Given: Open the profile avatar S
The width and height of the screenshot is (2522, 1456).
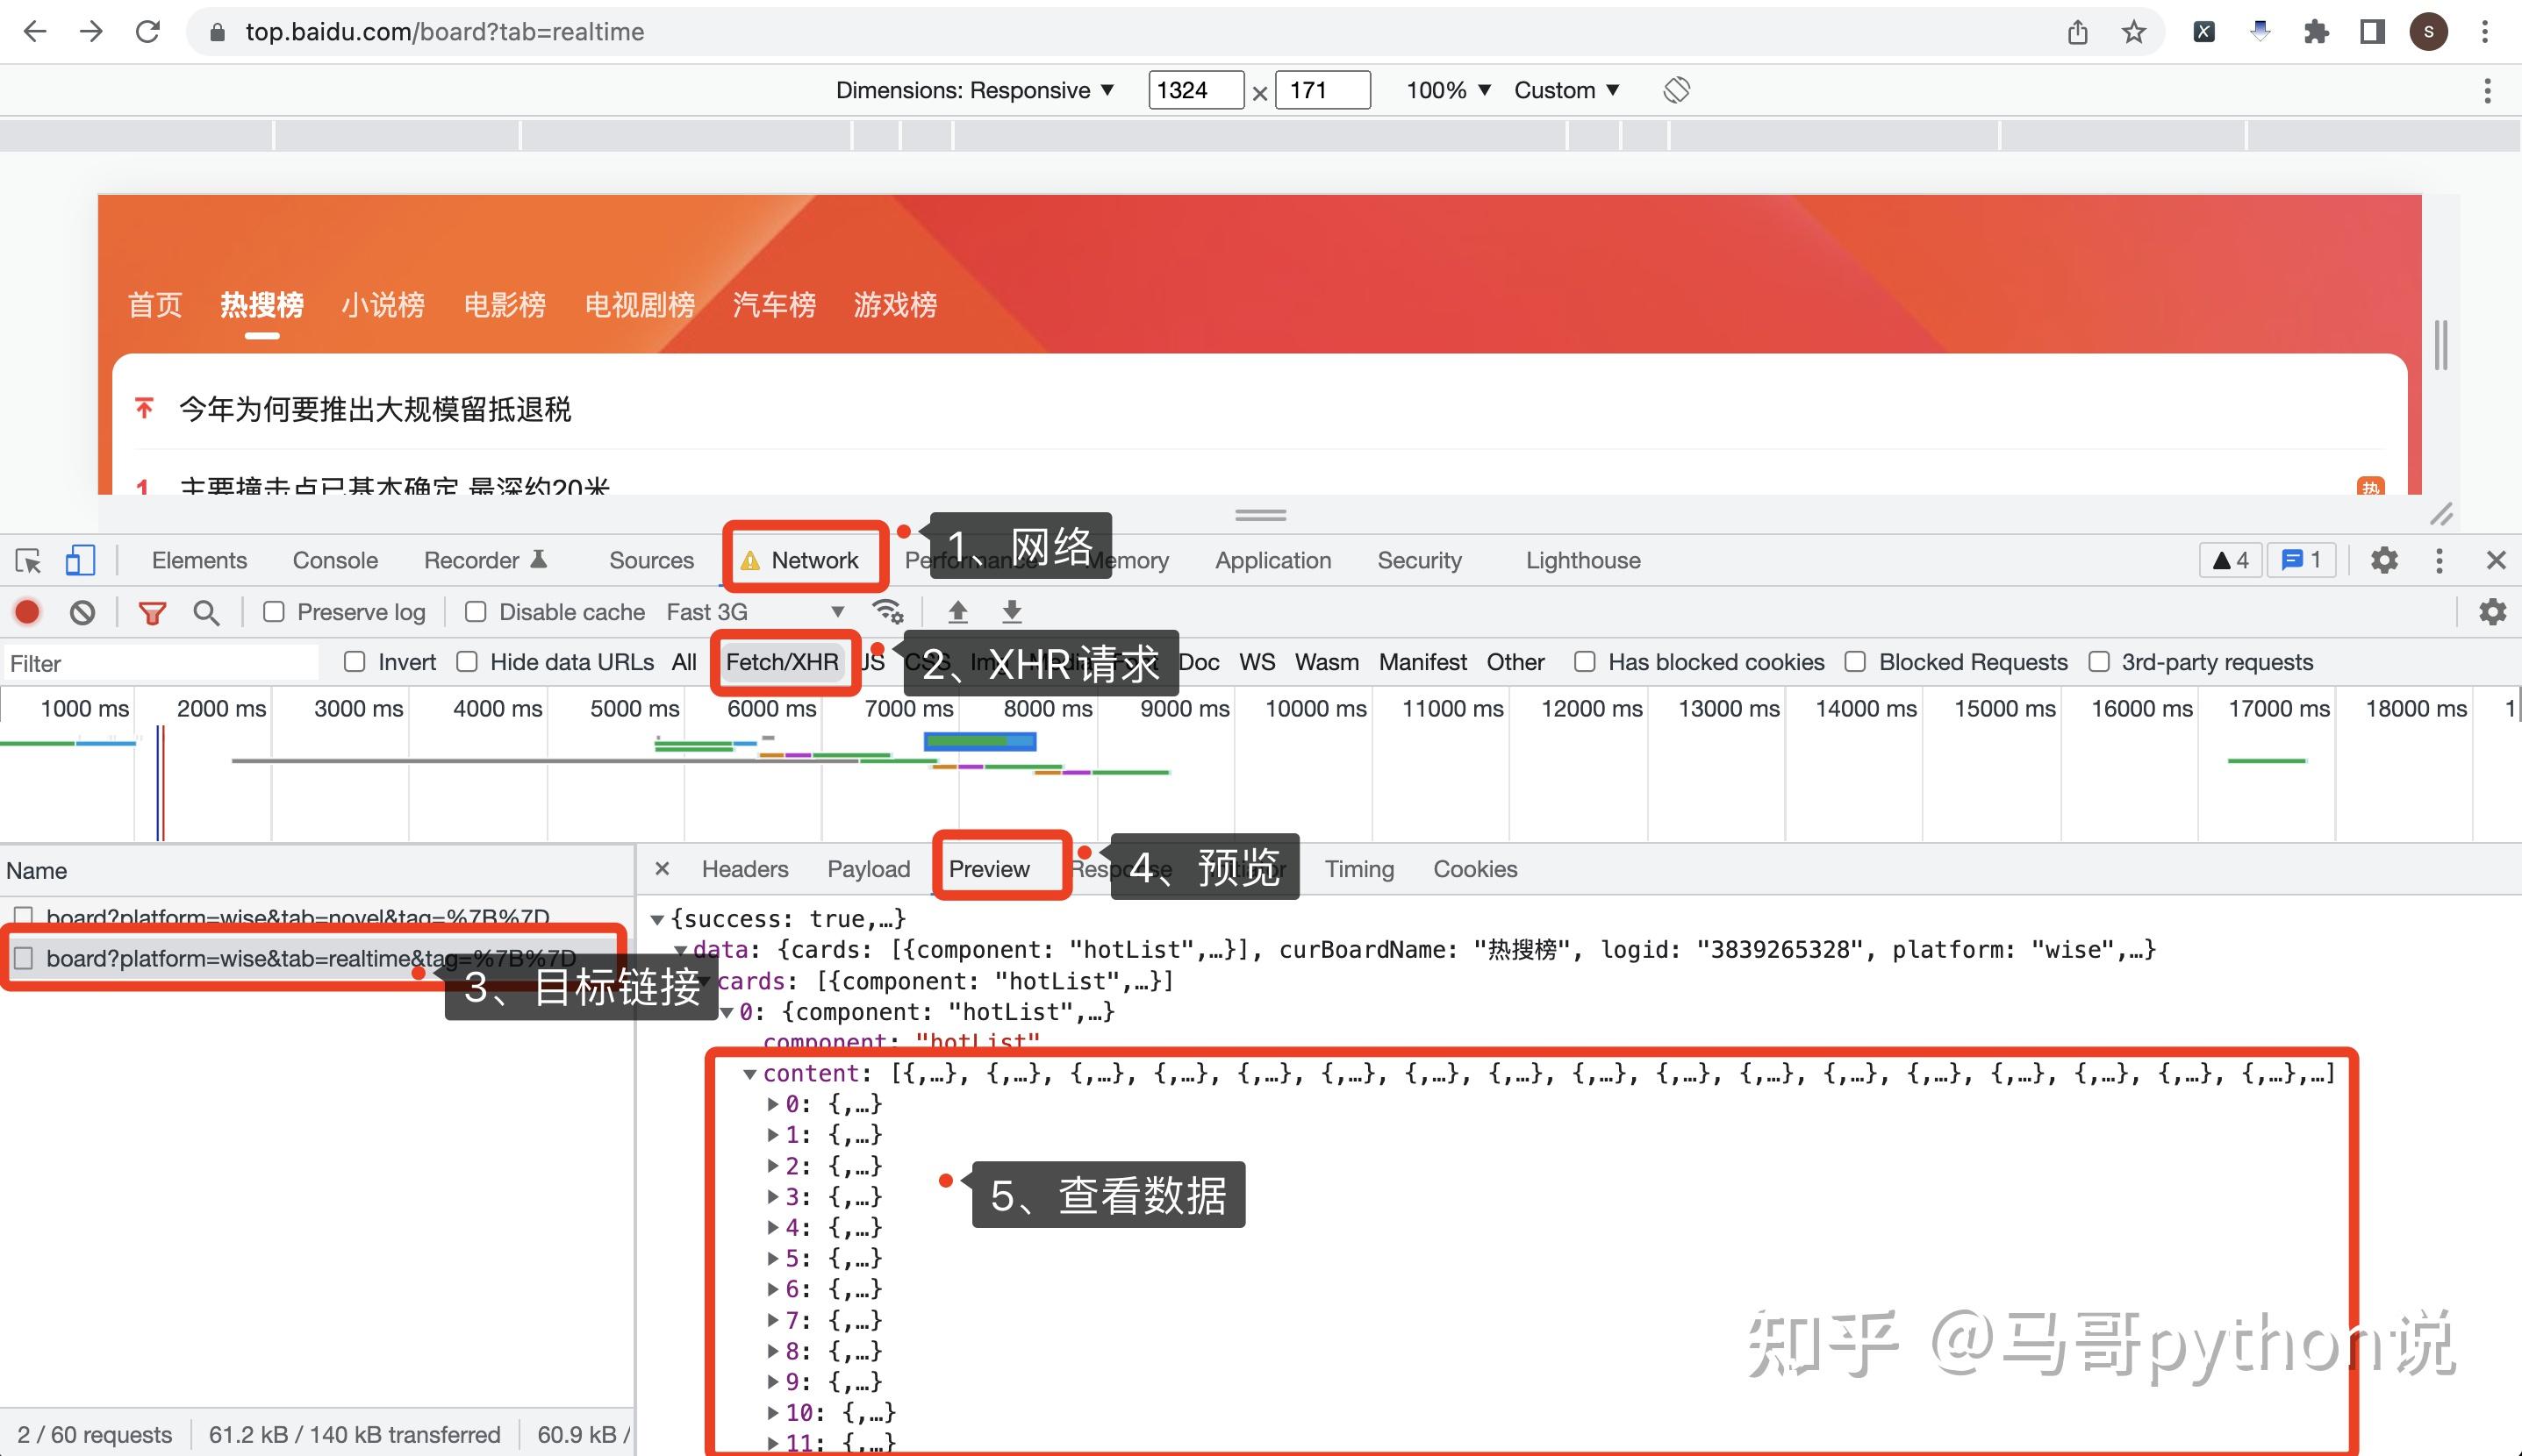Looking at the screenshot, I should (x=2429, y=32).
